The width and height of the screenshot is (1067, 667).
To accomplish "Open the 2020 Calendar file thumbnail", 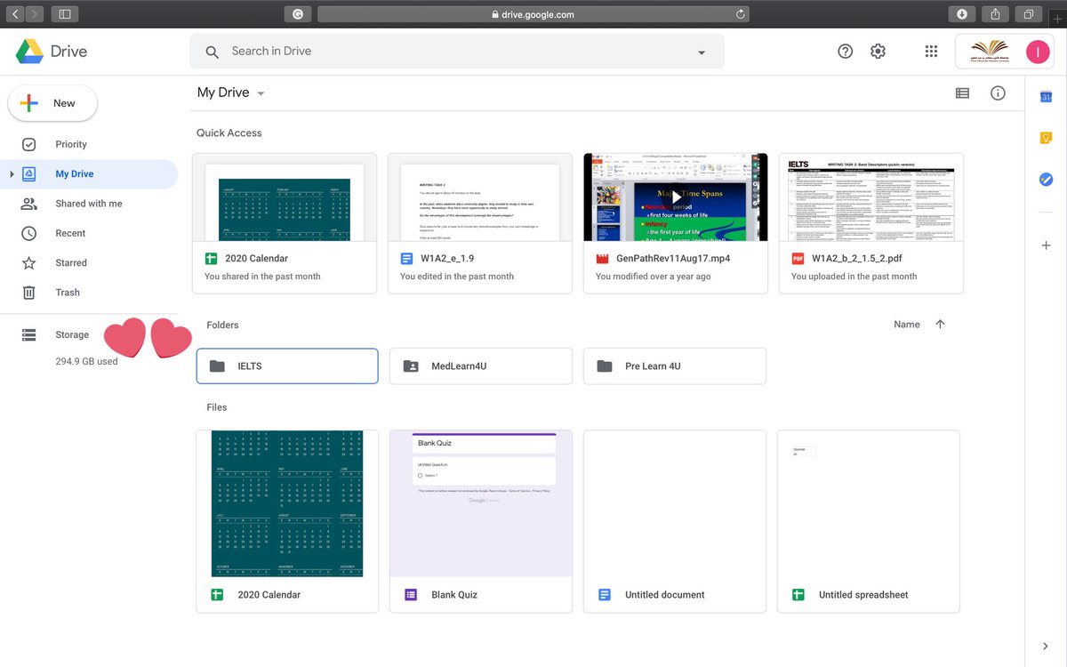I will tap(287, 503).
